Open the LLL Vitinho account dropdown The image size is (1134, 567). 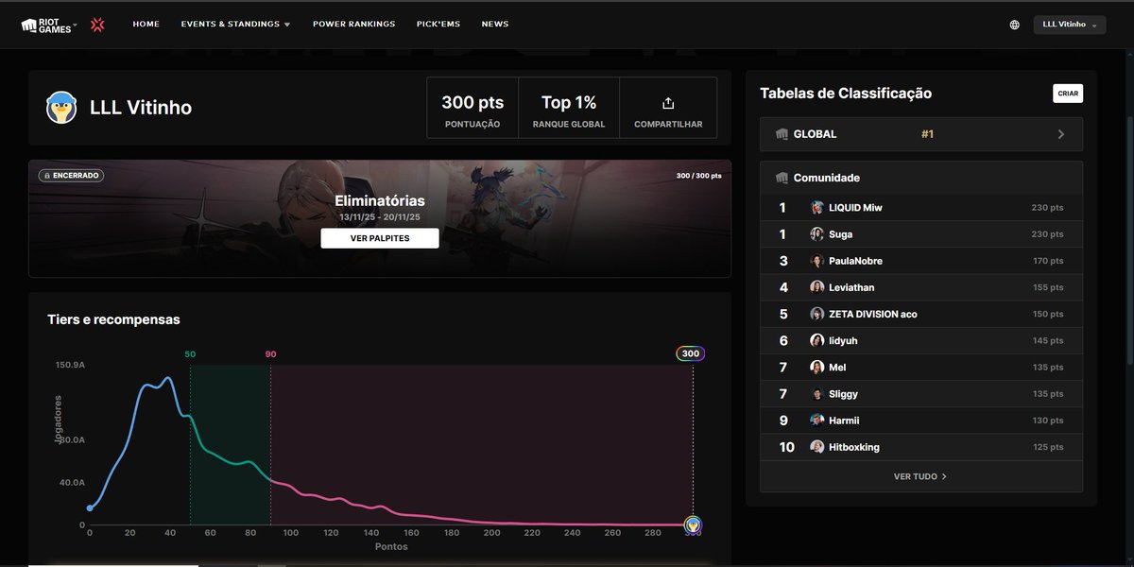1070,25
